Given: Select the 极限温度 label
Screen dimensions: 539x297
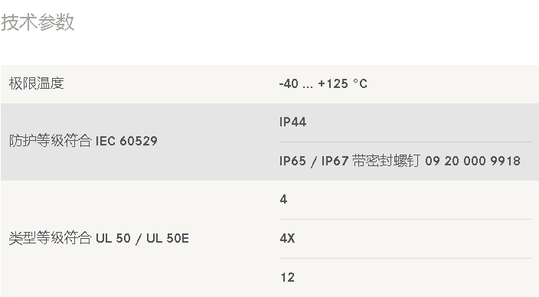Looking at the screenshot, I should 37,83.
